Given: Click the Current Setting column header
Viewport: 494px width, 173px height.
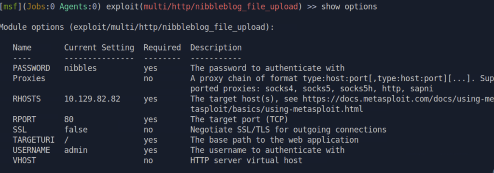Looking at the screenshot, I should click(x=99, y=48).
